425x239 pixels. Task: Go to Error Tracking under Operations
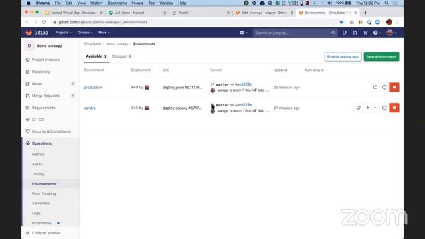pyautogui.click(x=44, y=194)
